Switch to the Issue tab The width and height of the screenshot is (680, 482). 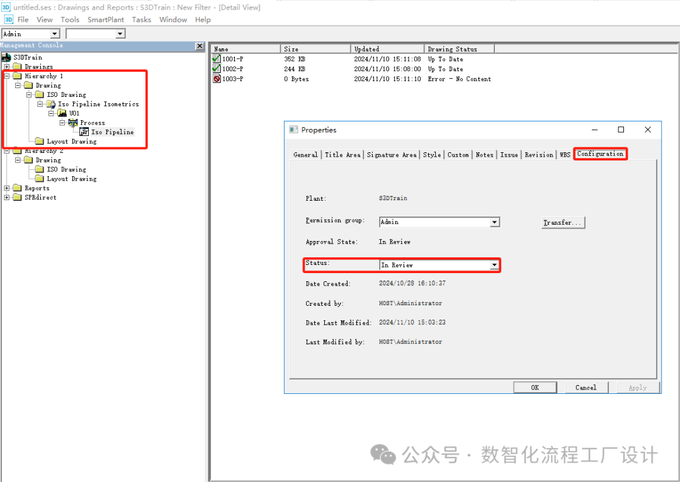pyautogui.click(x=509, y=155)
